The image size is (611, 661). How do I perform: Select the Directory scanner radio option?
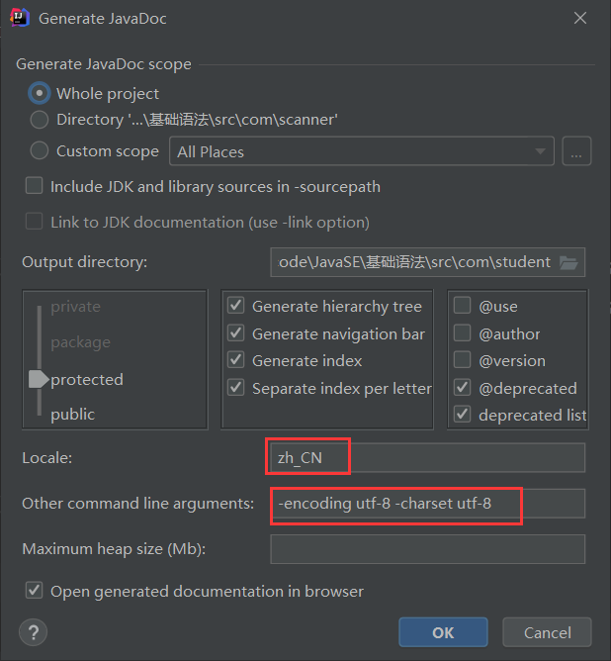(40, 120)
